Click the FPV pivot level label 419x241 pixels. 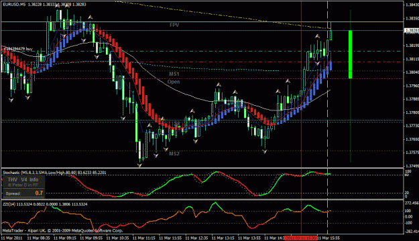point(174,25)
